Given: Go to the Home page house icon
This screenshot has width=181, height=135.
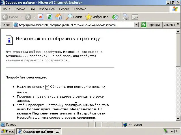Looking at the screenshot, I should (59, 17).
